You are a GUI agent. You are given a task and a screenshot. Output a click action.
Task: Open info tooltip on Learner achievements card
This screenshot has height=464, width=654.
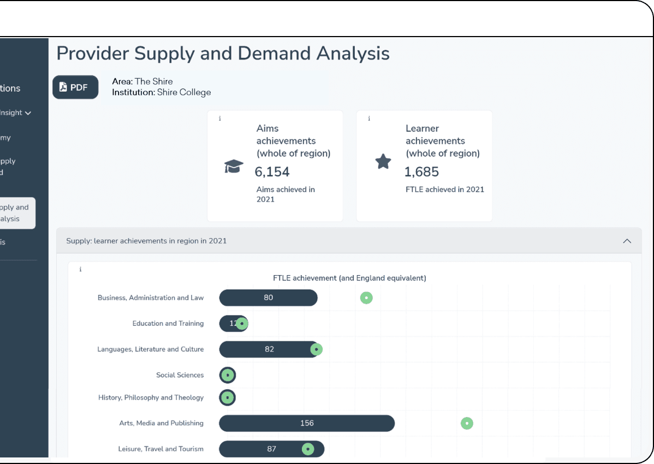point(369,118)
